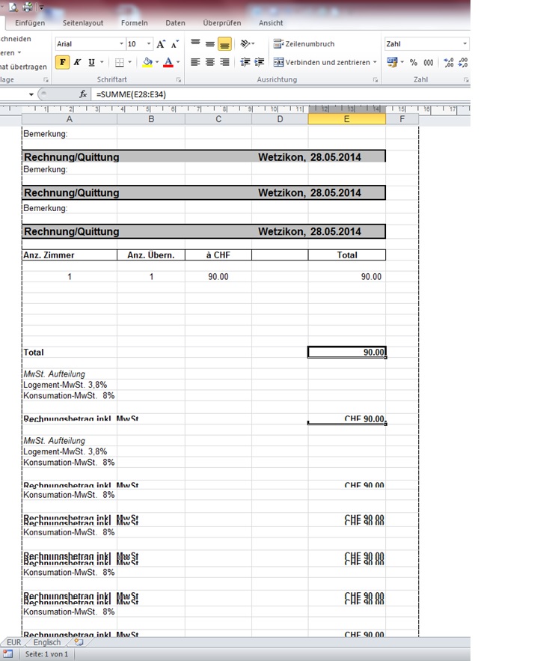Apply the percent style icon
This screenshot has width=558, height=661.
pyautogui.click(x=414, y=62)
